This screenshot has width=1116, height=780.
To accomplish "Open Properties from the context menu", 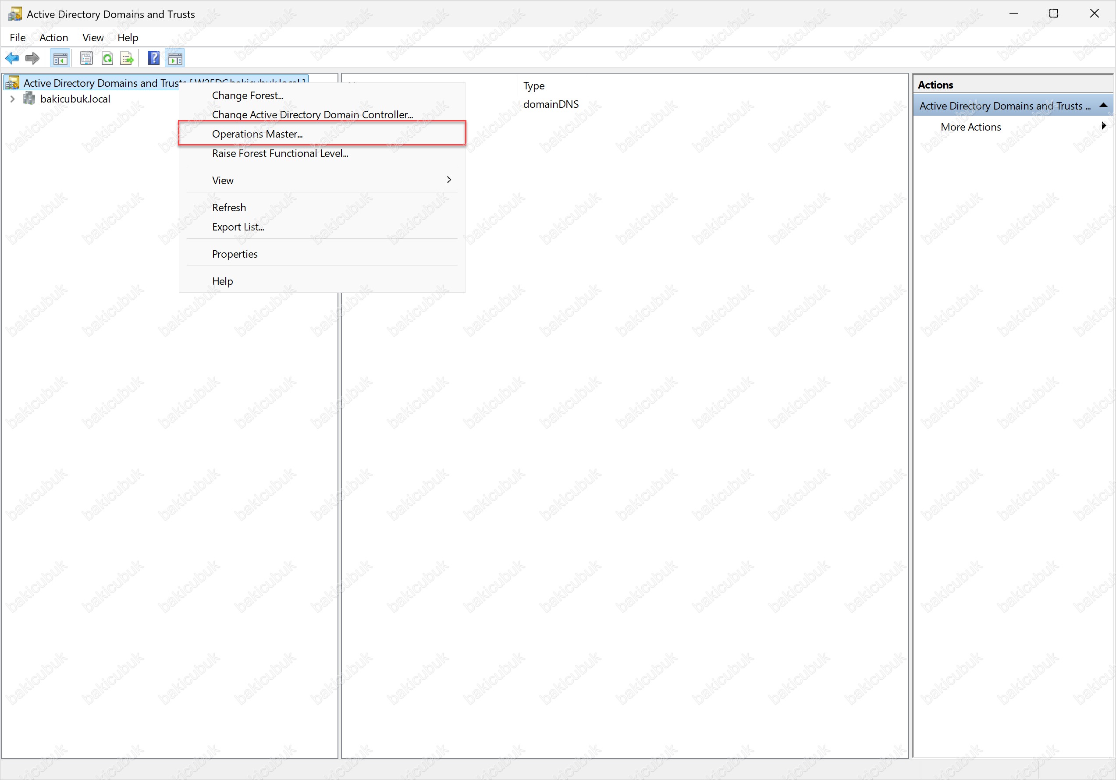I will coord(322,254).
